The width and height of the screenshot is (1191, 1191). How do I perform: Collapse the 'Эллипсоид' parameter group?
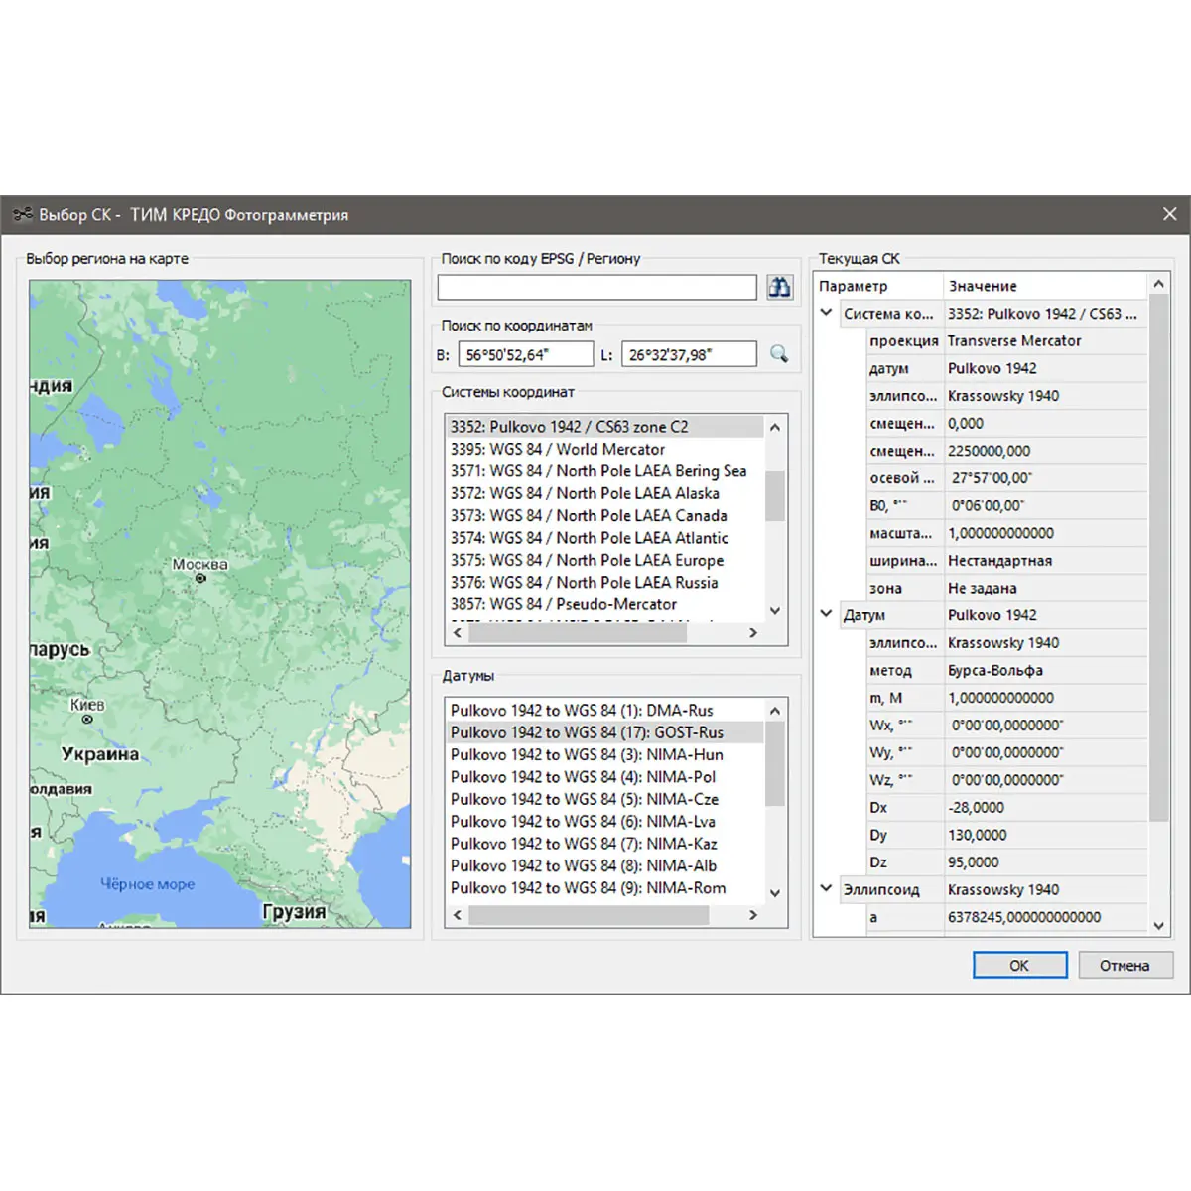pyautogui.click(x=826, y=889)
